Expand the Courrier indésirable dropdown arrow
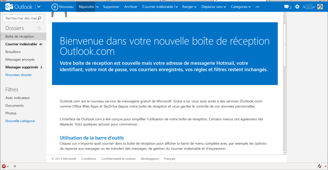The width and height of the screenshot is (328, 170). point(176,7)
